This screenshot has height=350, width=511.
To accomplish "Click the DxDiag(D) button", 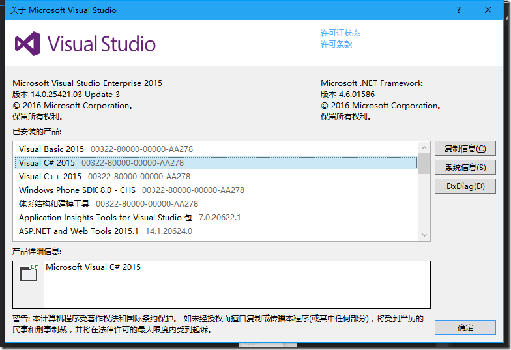I will coord(465,186).
